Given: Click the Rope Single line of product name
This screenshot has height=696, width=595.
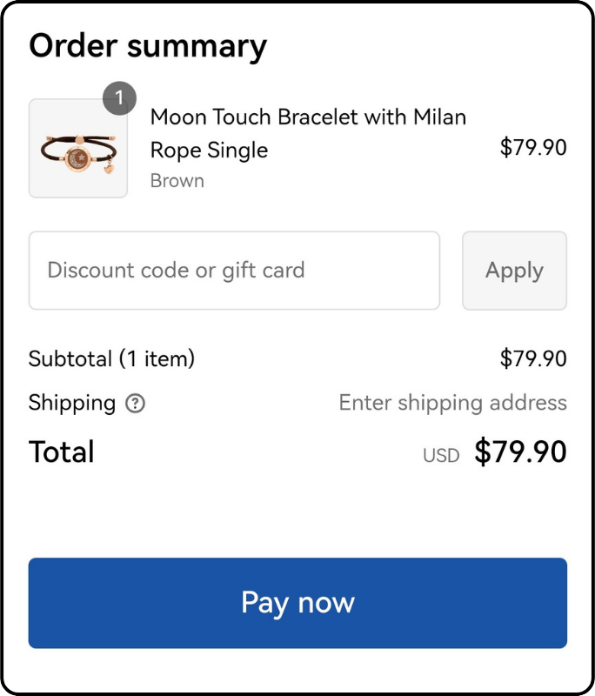Looking at the screenshot, I should coord(209,151).
